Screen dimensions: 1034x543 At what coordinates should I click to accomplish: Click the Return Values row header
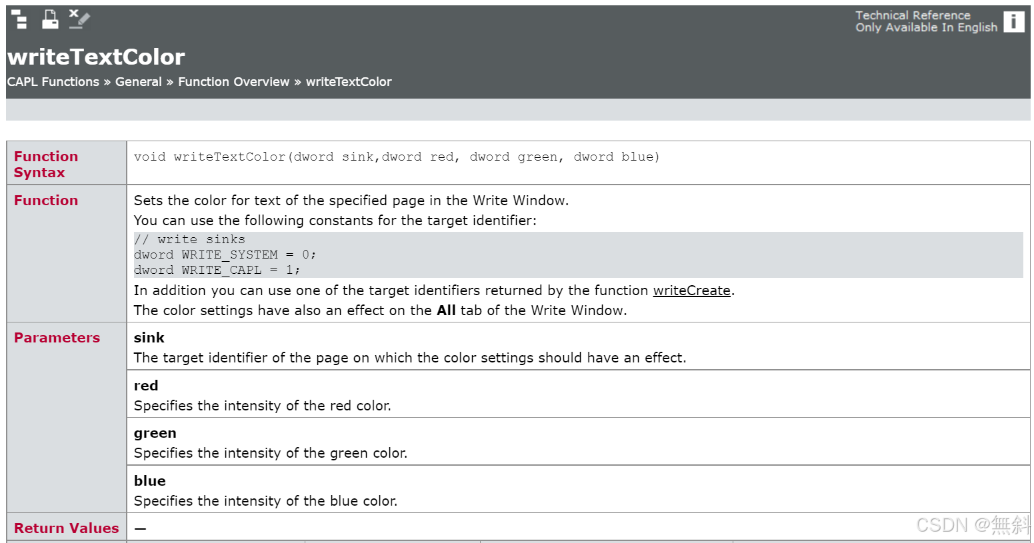click(x=66, y=528)
